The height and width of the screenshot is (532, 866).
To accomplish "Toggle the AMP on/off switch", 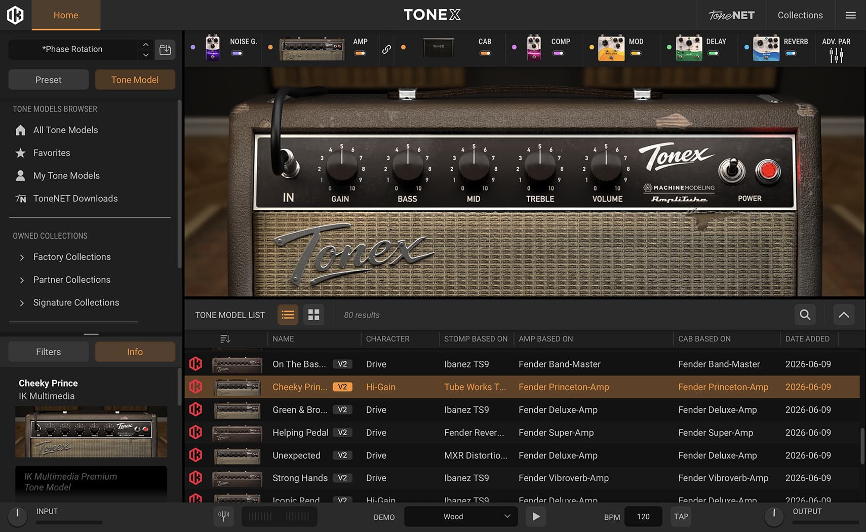I will 360,53.
